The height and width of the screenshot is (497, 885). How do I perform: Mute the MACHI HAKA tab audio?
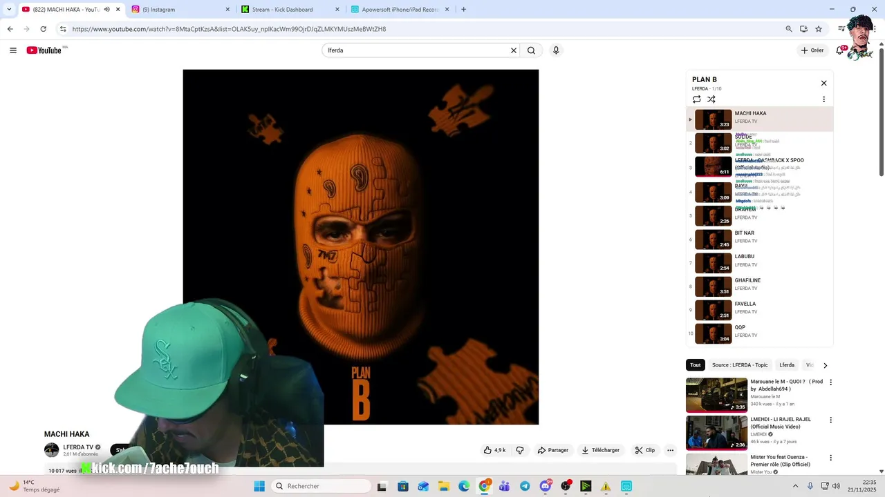coord(106,10)
